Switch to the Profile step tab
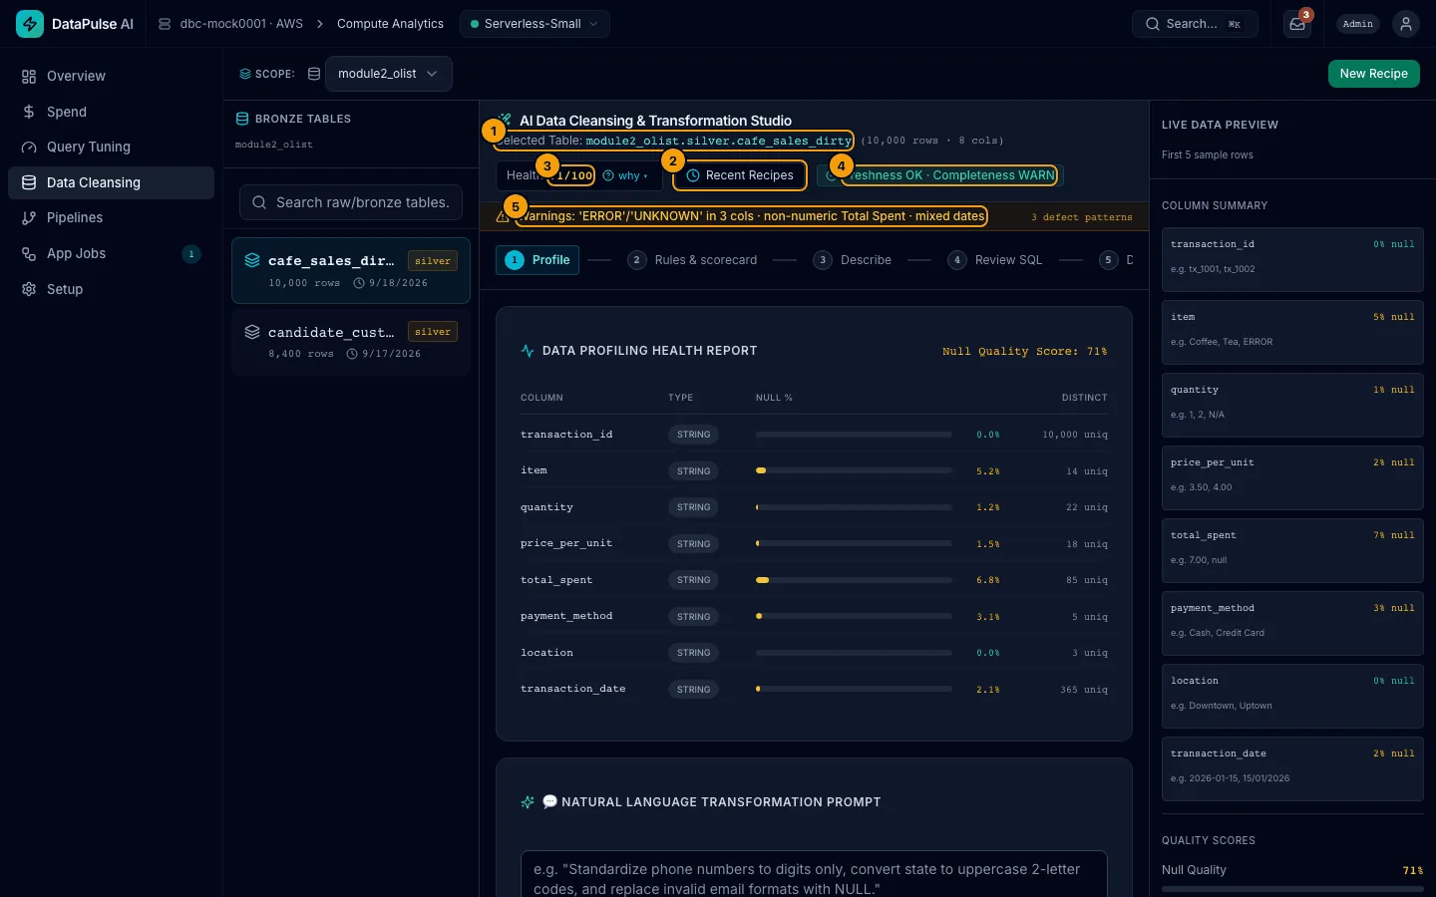The width and height of the screenshot is (1436, 897). 538,260
